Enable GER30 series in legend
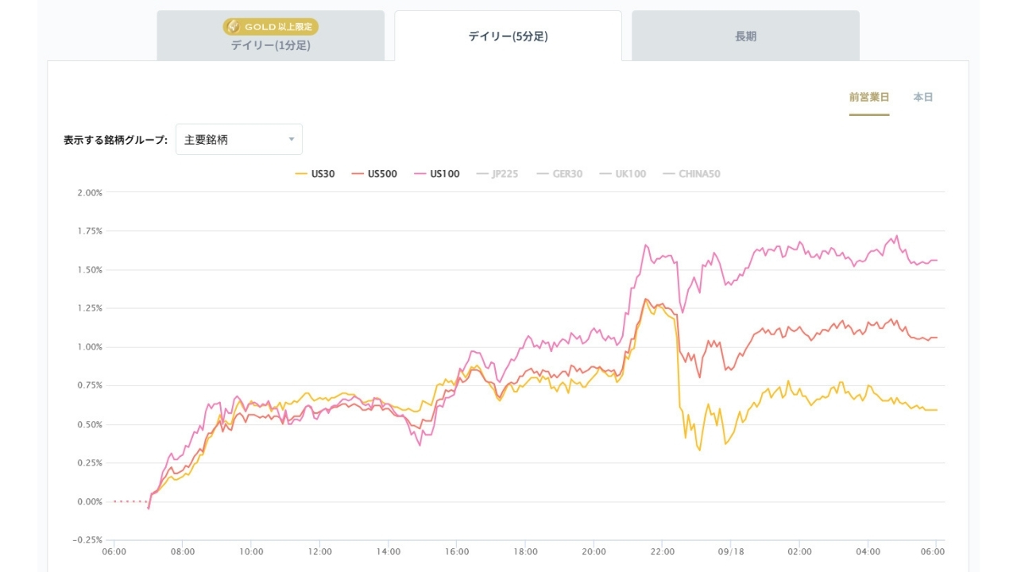The height and width of the screenshot is (572, 1017). 559,174
